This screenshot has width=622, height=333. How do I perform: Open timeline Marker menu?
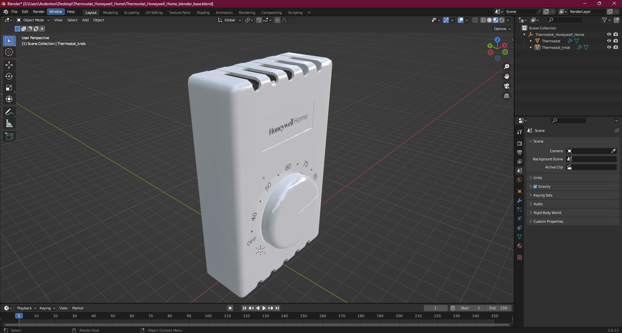coord(78,308)
